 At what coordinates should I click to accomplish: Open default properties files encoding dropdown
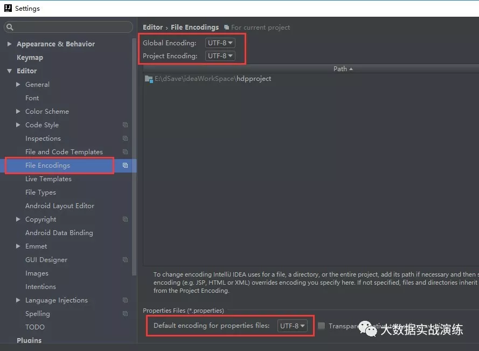[x=293, y=326]
